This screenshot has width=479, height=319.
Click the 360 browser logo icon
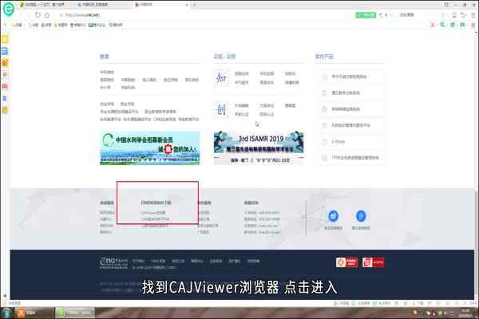click(8, 9)
